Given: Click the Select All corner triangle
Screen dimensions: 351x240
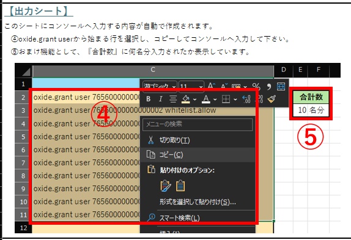Looking at the screenshot, I should 26,72.
